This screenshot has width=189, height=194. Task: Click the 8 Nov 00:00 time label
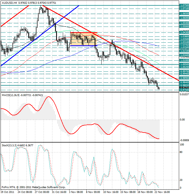coord(93,192)
